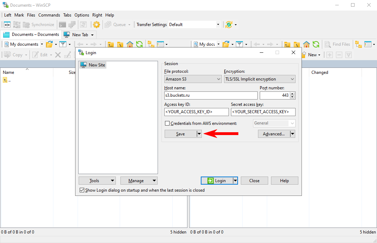Open the Commands menu
The height and width of the screenshot is (243, 377).
click(x=49, y=15)
